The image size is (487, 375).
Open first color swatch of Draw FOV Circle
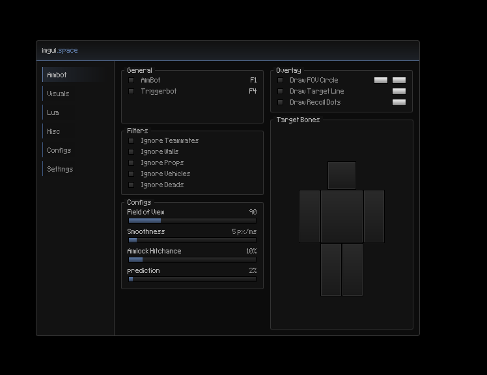click(x=381, y=81)
